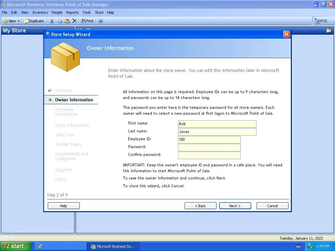The width and height of the screenshot is (335, 251).
Task: Click Microsoft Business So... taskbar button
Action: pyautogui.click(x=113, y=246)
